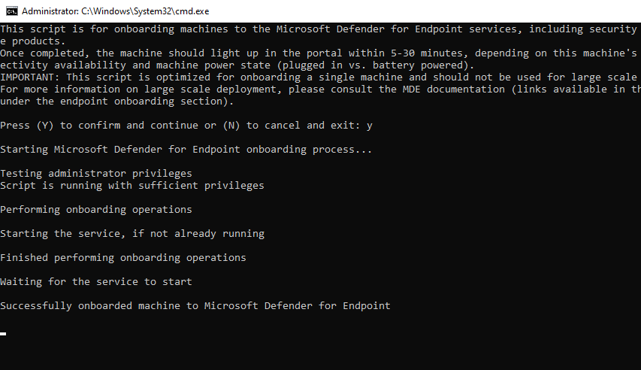641x370 pixels.
Task: Click 'Starting Microsoft Defender for Endpoint onboarding process' line
Action: click(x=186, y=150)
